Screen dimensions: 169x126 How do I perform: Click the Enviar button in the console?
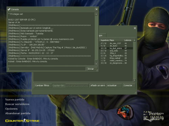(x=92, y=69)
